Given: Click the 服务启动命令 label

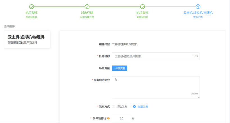Looking at the screenshot, I should 102,80.
